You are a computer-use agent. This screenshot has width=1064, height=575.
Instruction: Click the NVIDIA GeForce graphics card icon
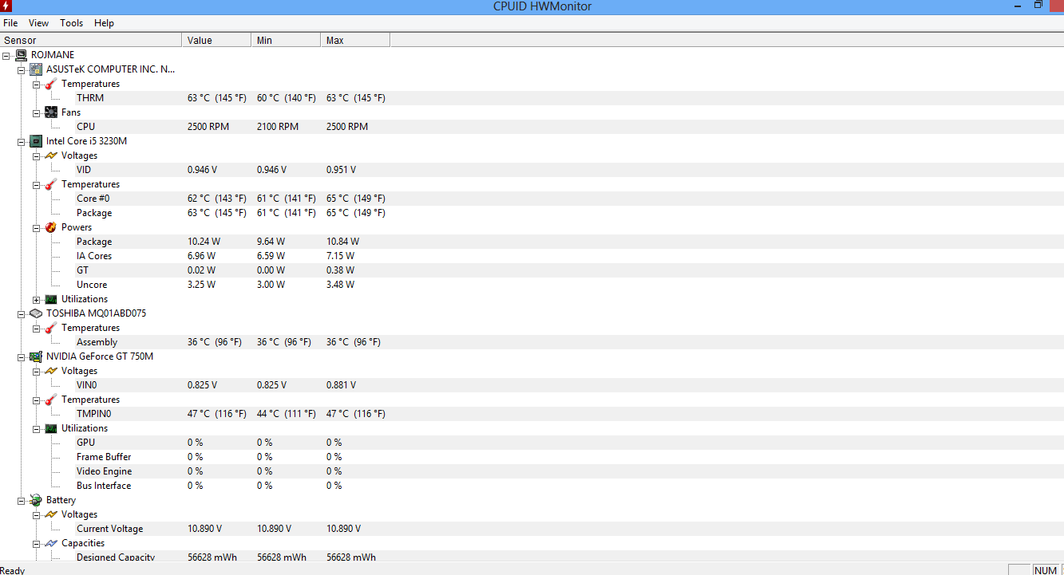tap(36, 356)
